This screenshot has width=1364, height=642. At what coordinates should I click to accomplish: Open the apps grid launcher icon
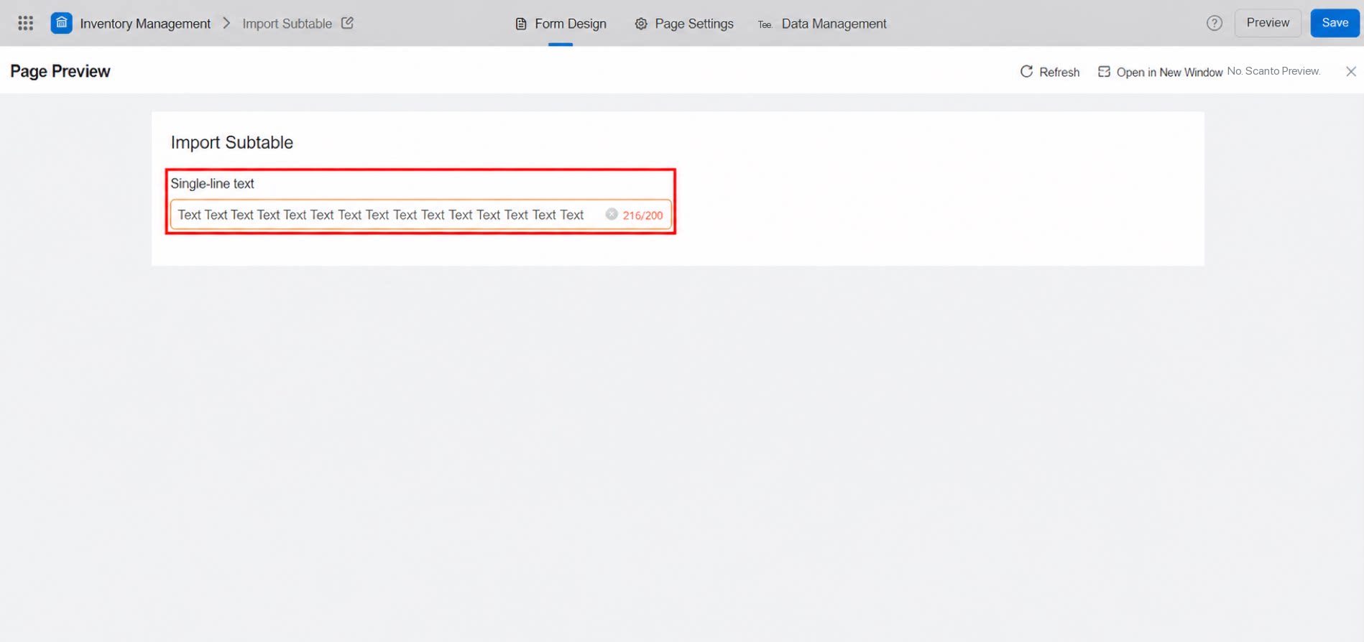click(26, 23)
